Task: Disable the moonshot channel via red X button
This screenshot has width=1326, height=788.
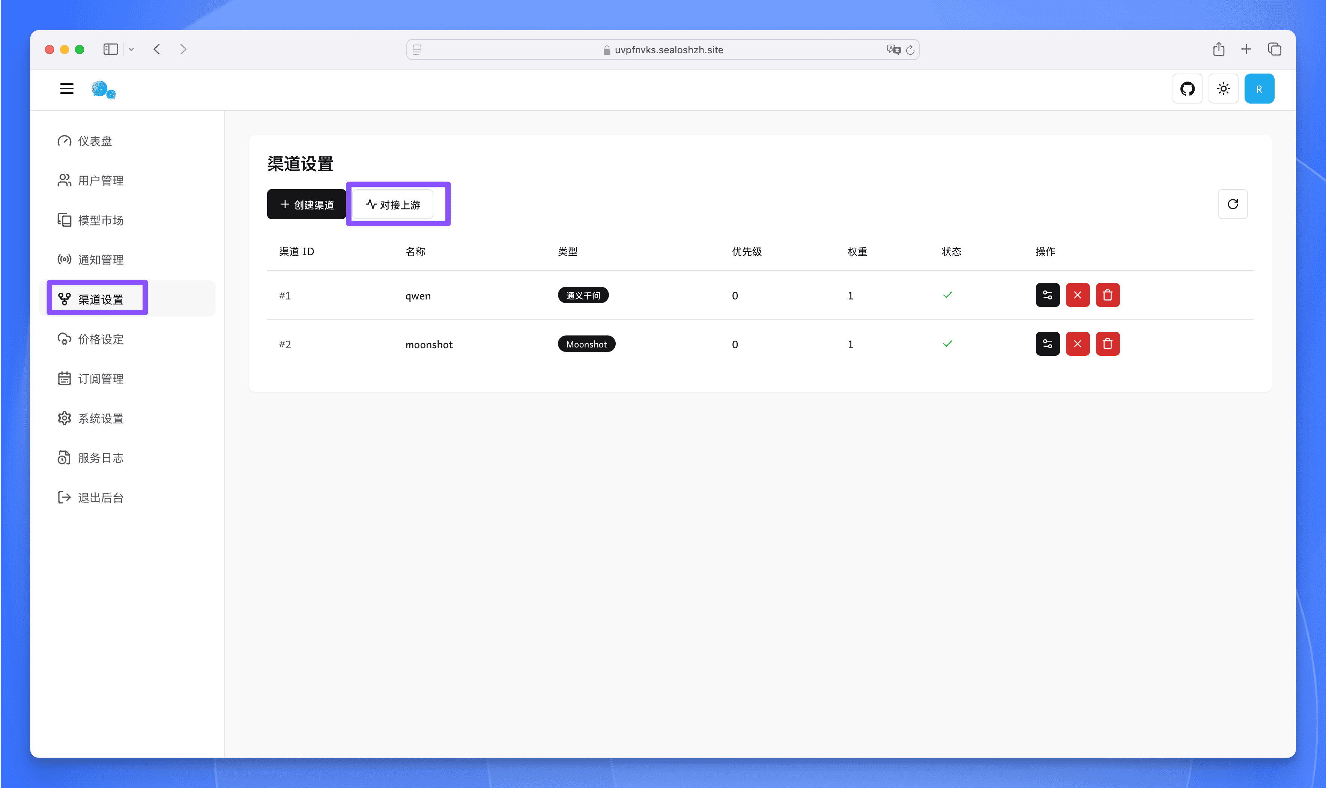Action: tap(1077, 344)
